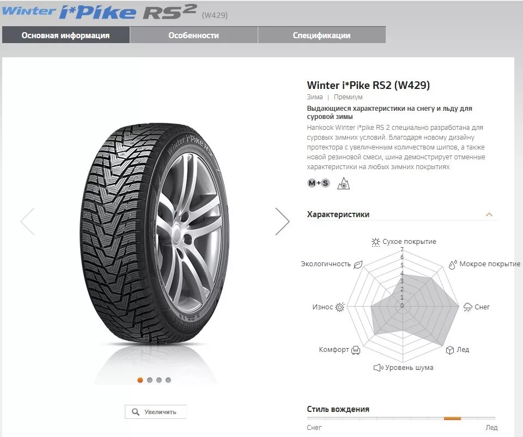
Task: Select the fourth carousel dot
Action: coord(168,380)
